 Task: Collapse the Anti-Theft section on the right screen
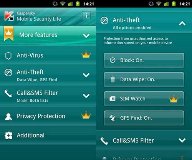(182, 23)
